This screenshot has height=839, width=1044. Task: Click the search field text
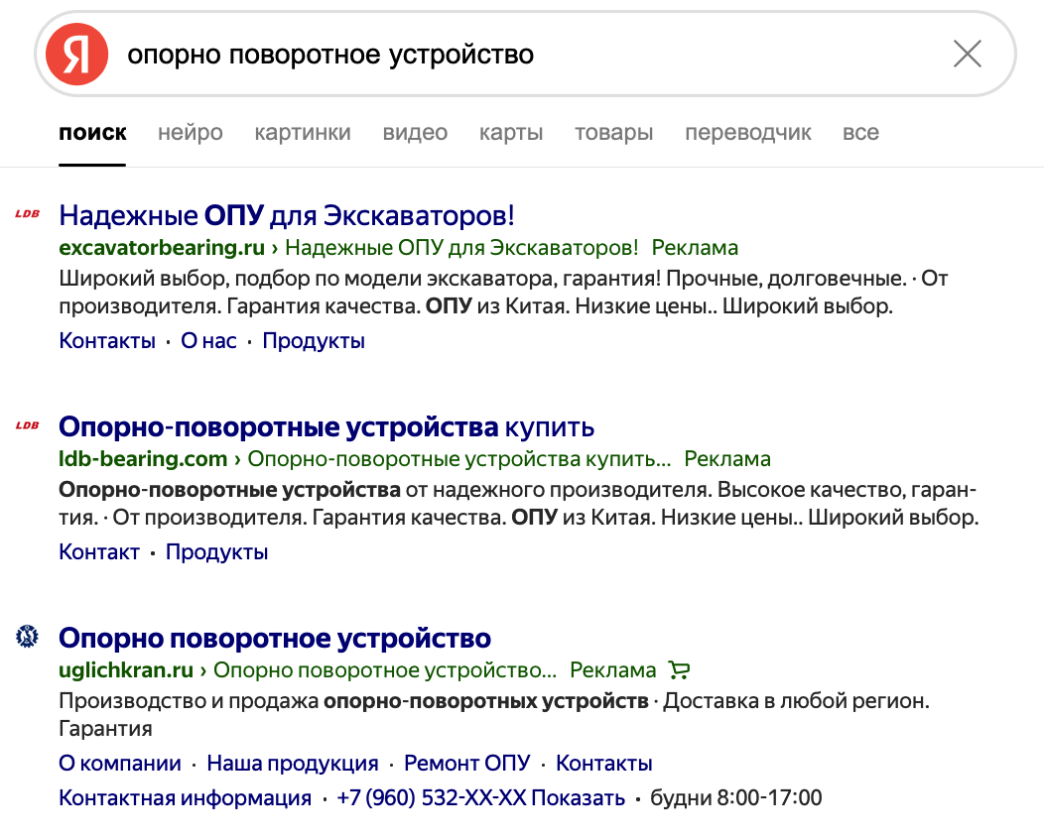coord(330,55)
